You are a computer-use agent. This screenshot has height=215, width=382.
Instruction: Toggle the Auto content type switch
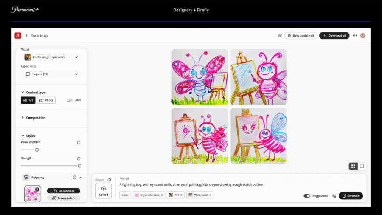pos(70,100)
